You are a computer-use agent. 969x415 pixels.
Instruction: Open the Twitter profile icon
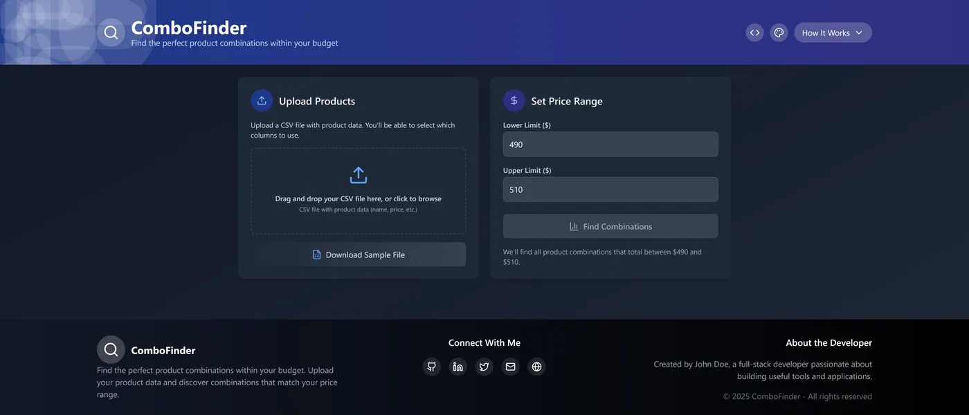[484, 367]
